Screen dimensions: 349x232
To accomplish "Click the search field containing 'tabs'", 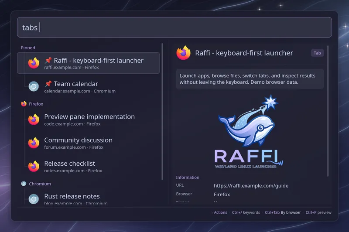I will 174,27.
